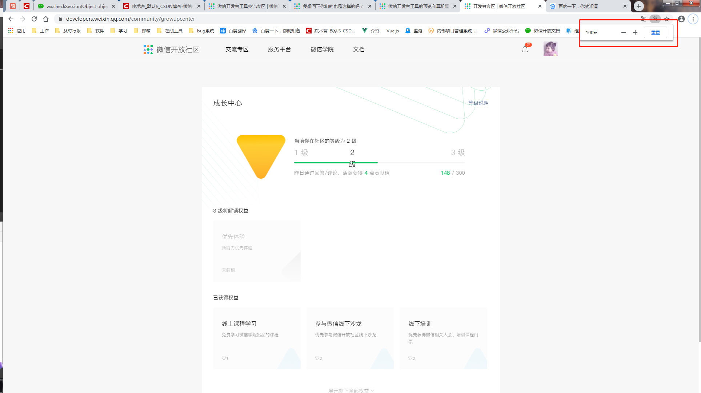Reload the page with the refresh icon
This screenshot has width=701, height=393.
pyautogui.click(x=34, y=19)
